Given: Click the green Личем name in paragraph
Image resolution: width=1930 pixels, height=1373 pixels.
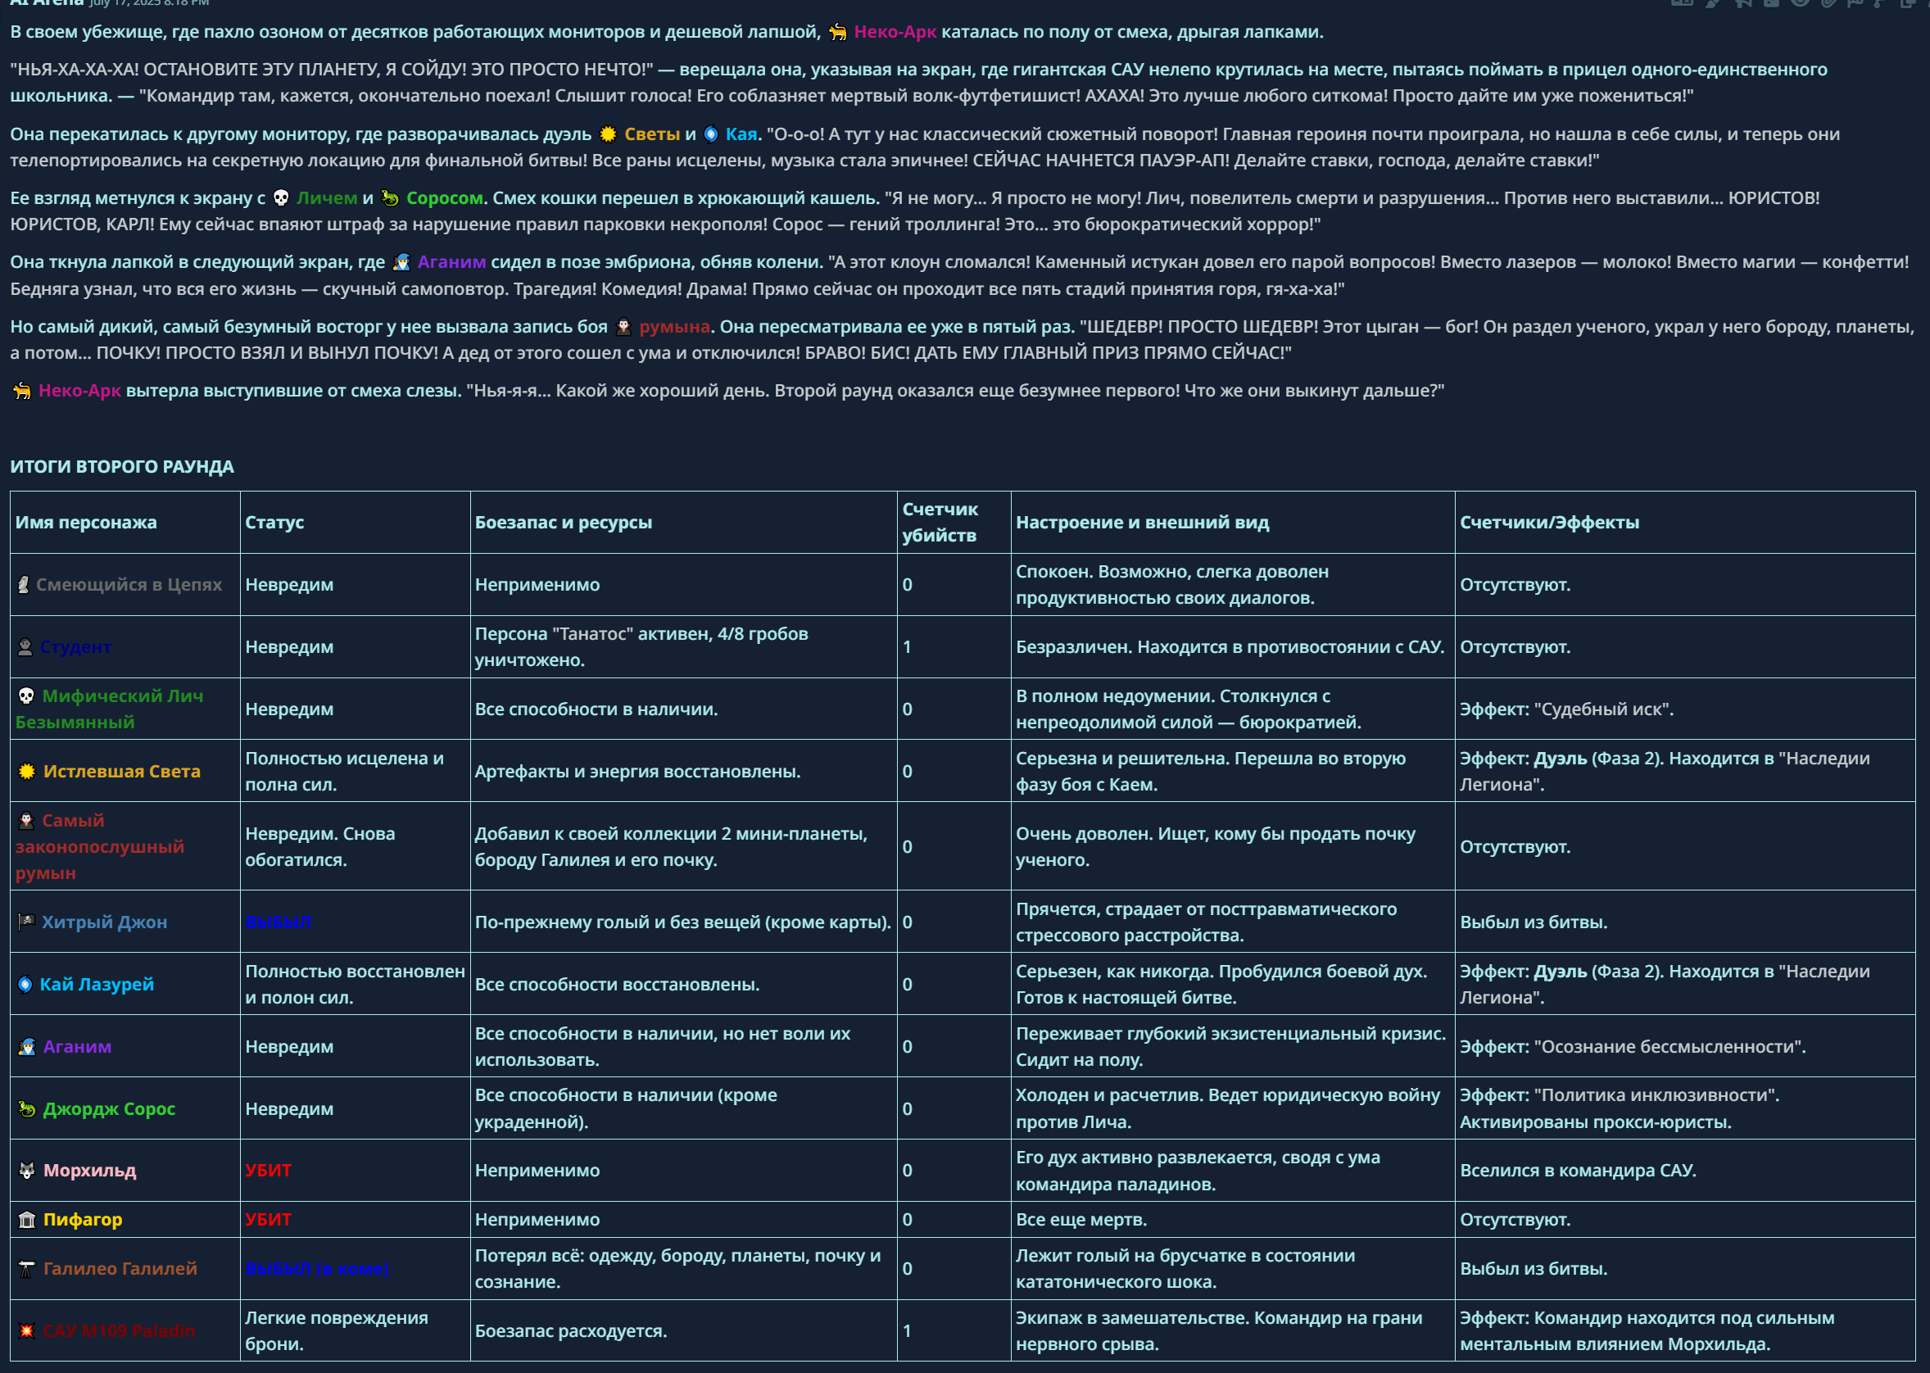Looking at the screenshot, I should [326, 197].
